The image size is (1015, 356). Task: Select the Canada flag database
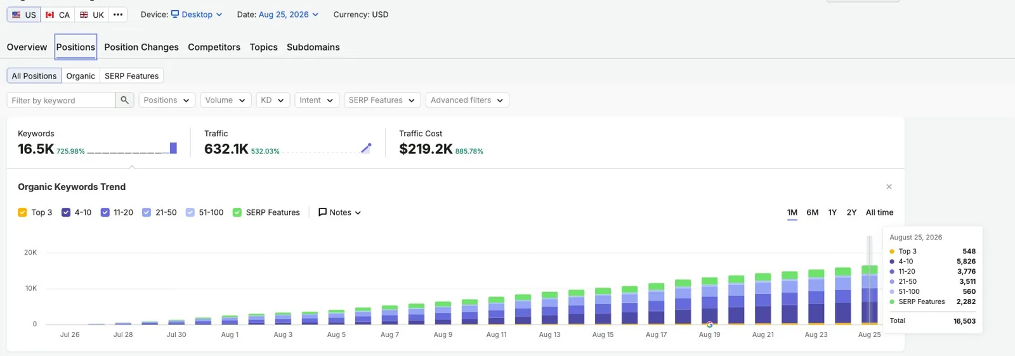58,15
